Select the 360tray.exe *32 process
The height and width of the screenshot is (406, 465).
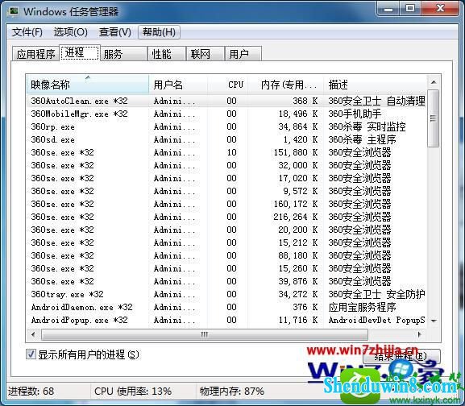(x=226, y=294)
